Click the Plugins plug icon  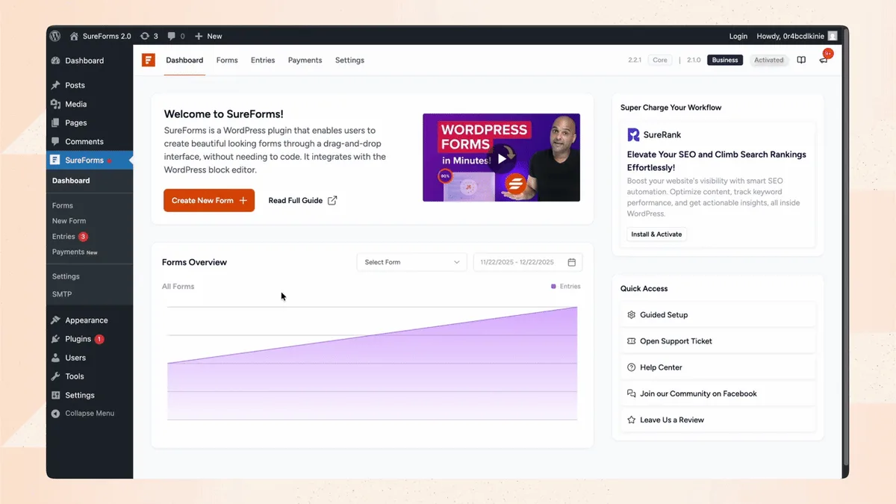pyautogui.click(x=55, y=339)
